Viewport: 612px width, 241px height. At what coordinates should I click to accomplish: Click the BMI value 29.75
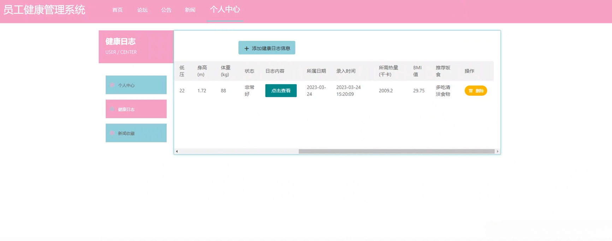[419, 91]
